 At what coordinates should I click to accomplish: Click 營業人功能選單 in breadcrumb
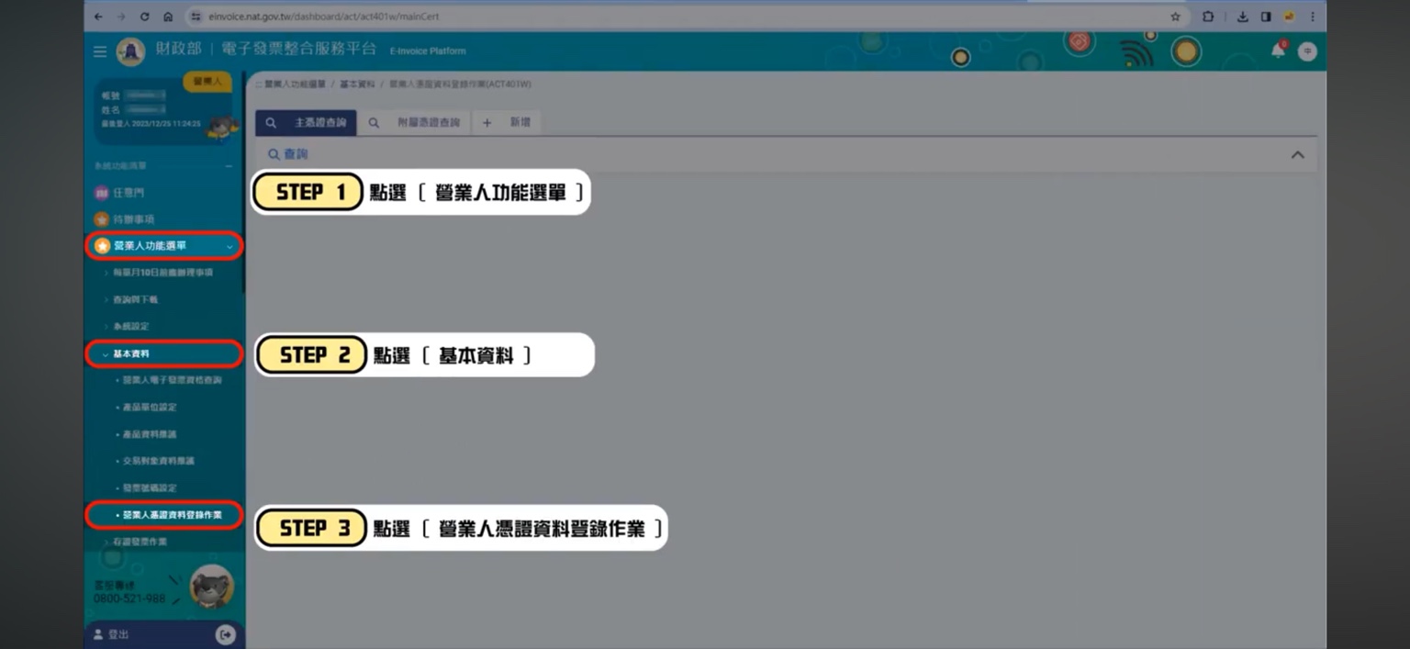pyautogui.click(x=295, y=84)
